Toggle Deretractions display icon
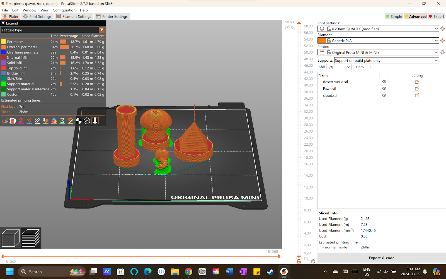The height and width of the screenshot is (279, 446). pyautogui.click(x=29, y=121)
